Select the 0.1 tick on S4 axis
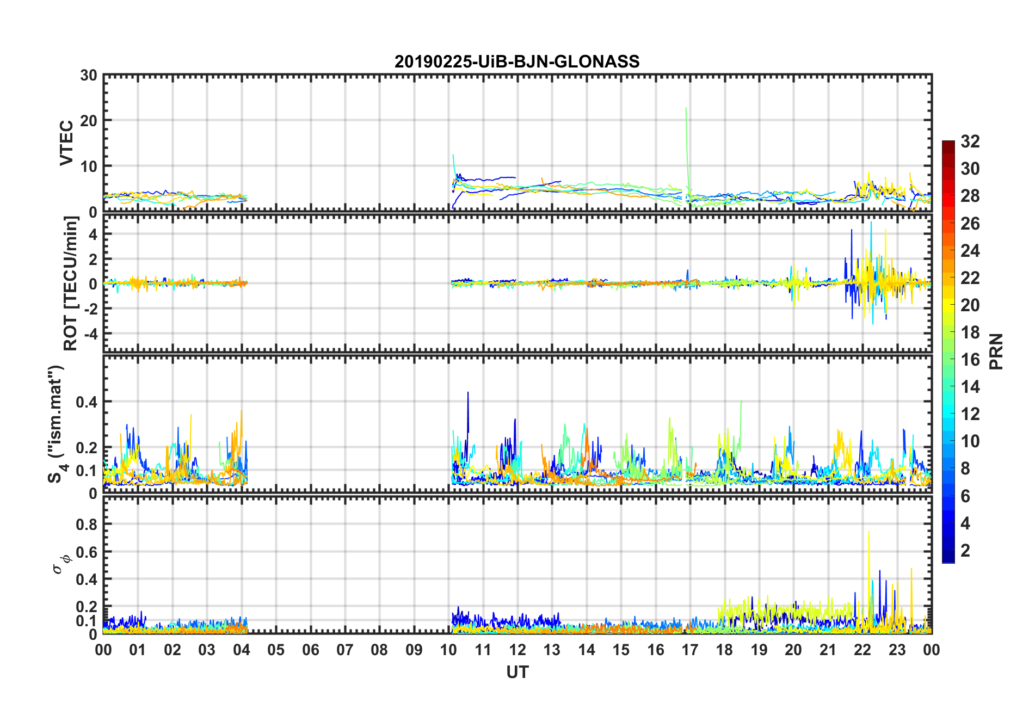Viewport: 1035px width, 703px height. (x=87, y=471)
